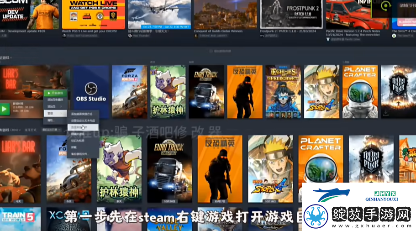
Task: Open the War Thunder aircraft news card
Action: tap(159, 14)
